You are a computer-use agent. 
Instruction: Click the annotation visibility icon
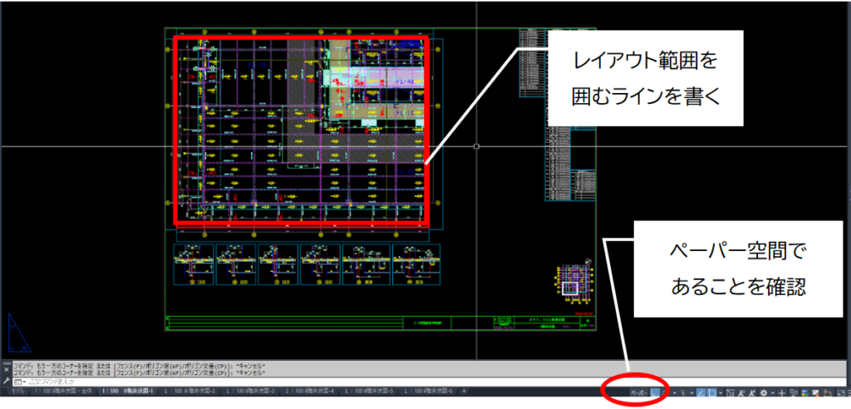tap(741, 392)
